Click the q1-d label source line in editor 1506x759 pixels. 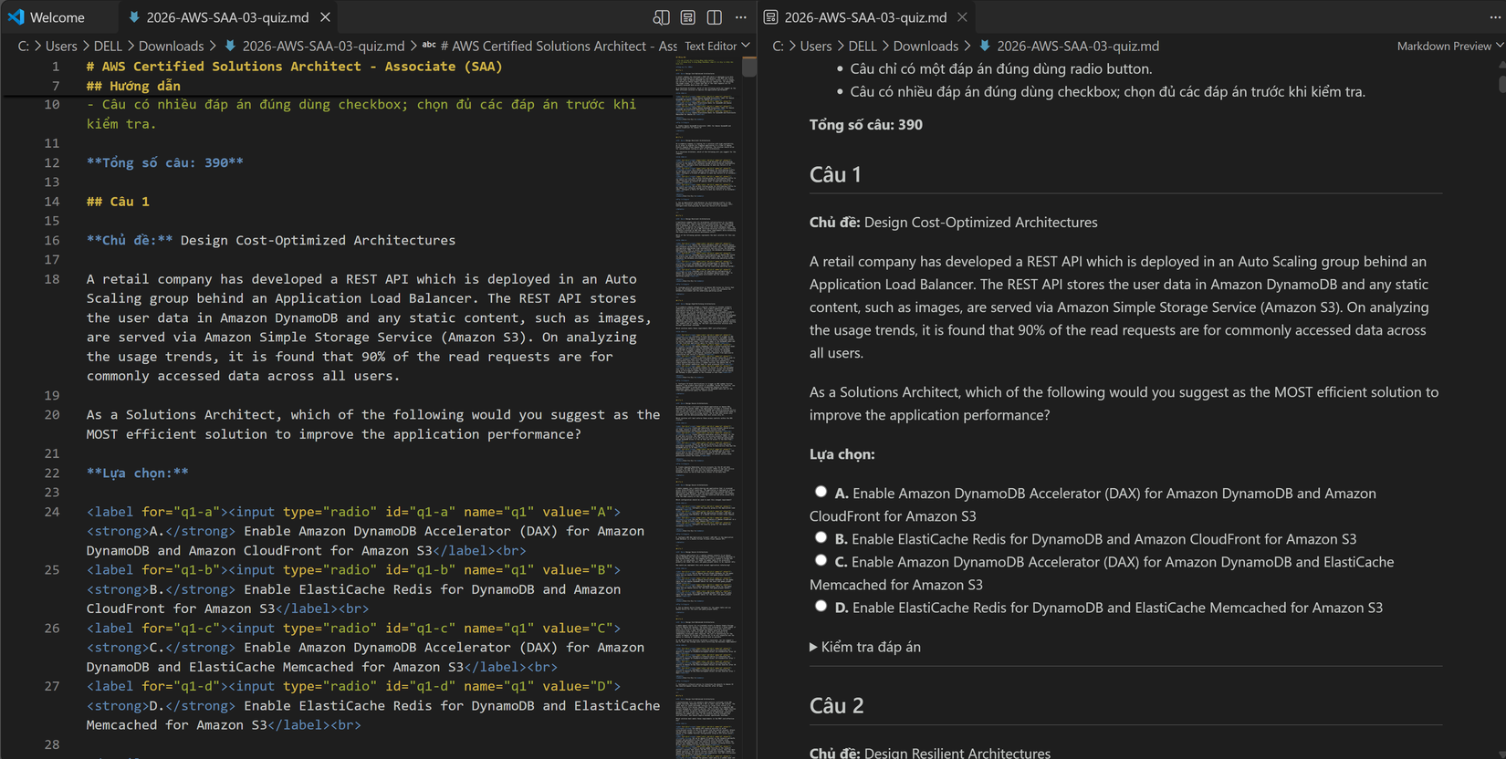(373, 705)
